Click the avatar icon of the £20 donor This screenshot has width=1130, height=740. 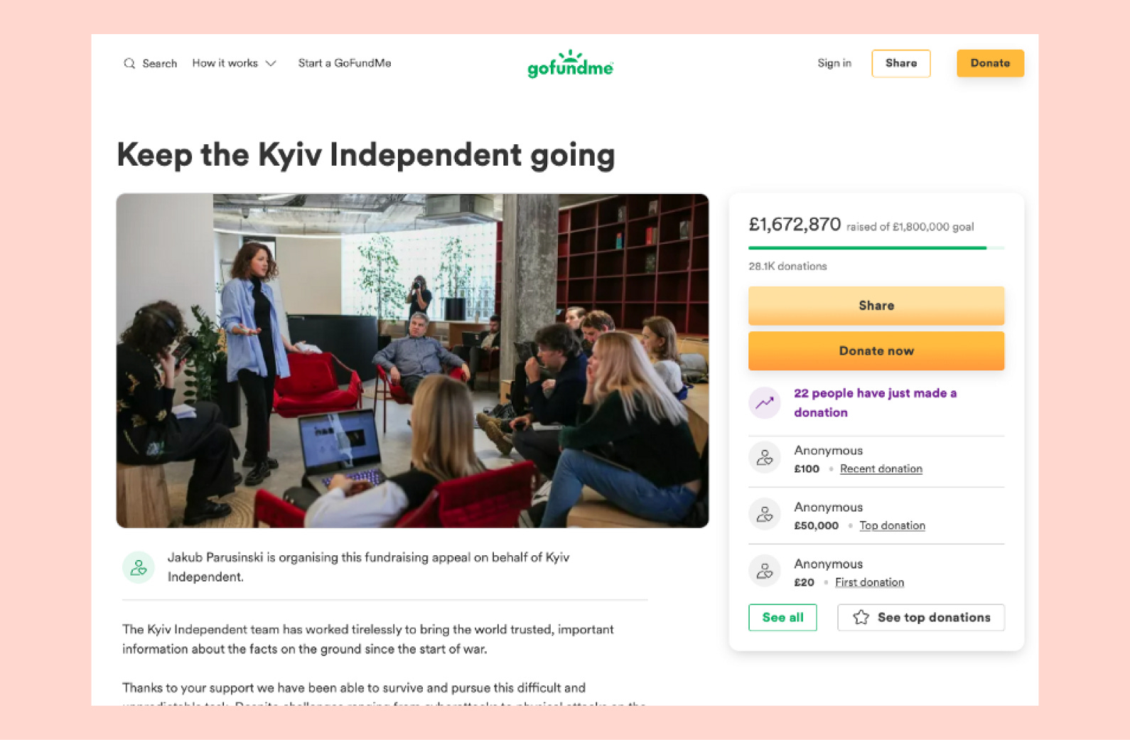tap(765, 571)
